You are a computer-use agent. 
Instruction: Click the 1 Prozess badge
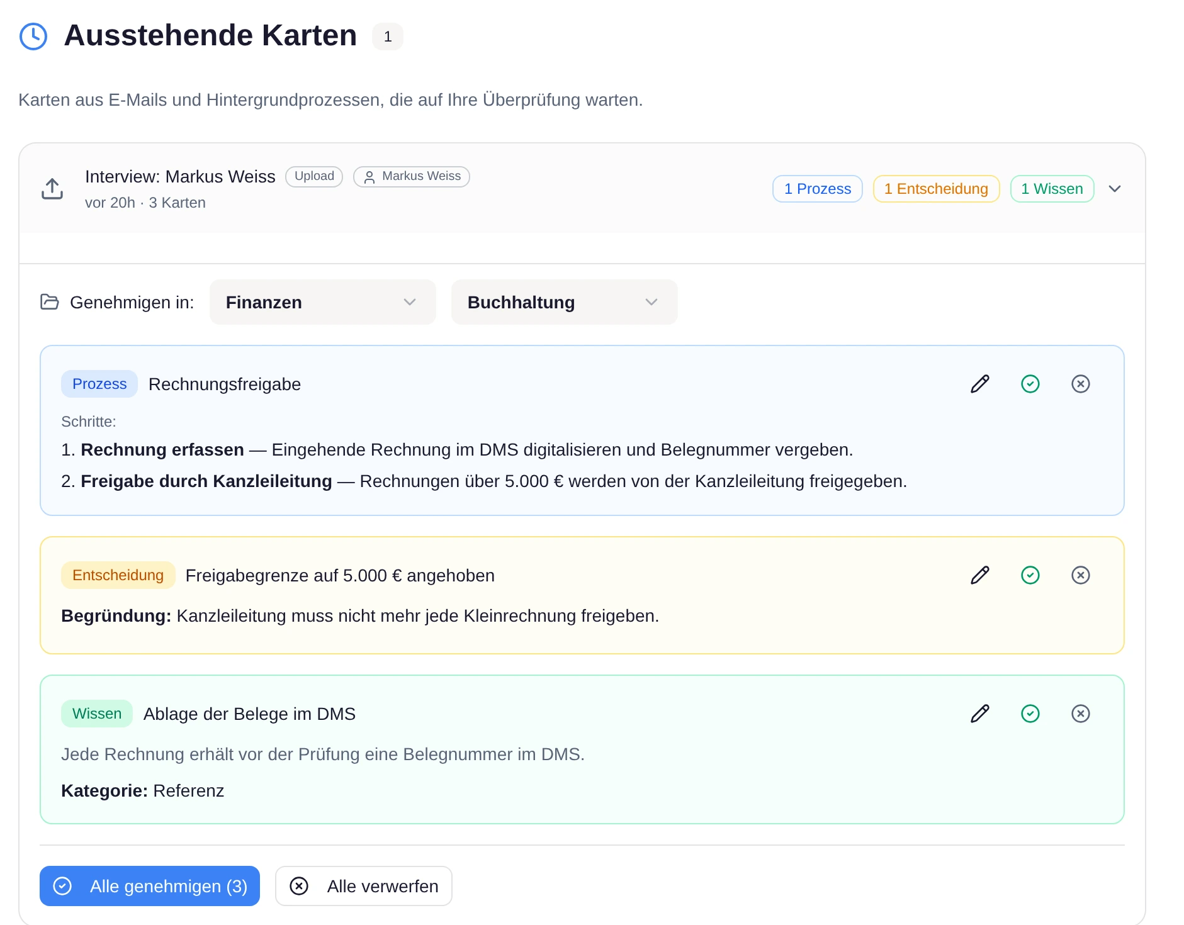[x=817, y=189]
